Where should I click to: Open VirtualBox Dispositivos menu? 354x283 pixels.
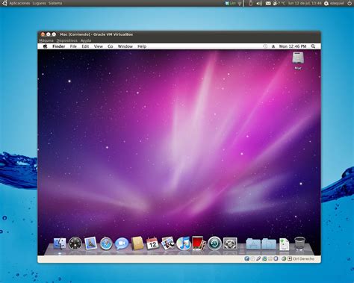click(66, 40)
